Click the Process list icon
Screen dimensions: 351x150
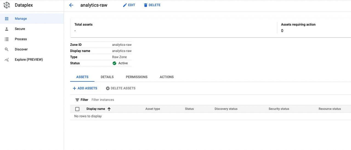[7, 39]
